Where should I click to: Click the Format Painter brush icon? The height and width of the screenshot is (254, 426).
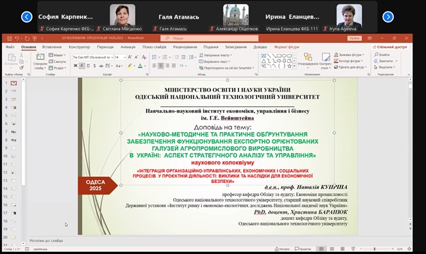[x=21, y=68]
